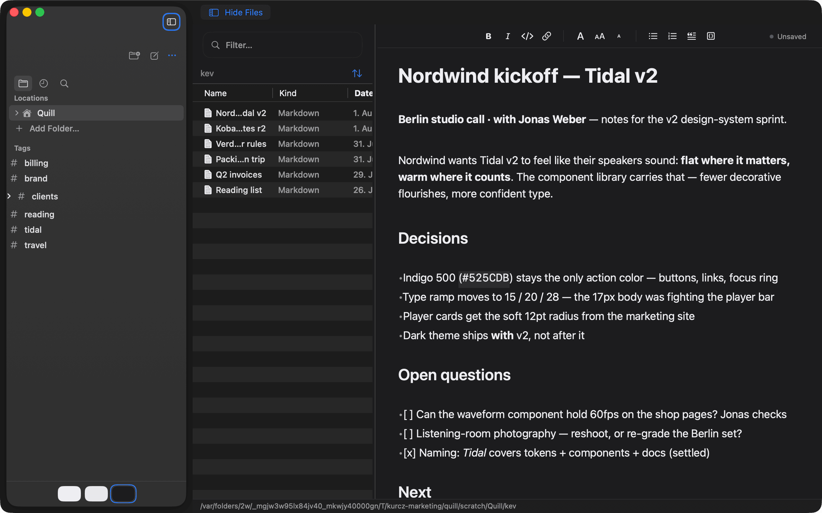Apply inline code formatting
This screenshot has width=822, height=513.
click(527, 36)
